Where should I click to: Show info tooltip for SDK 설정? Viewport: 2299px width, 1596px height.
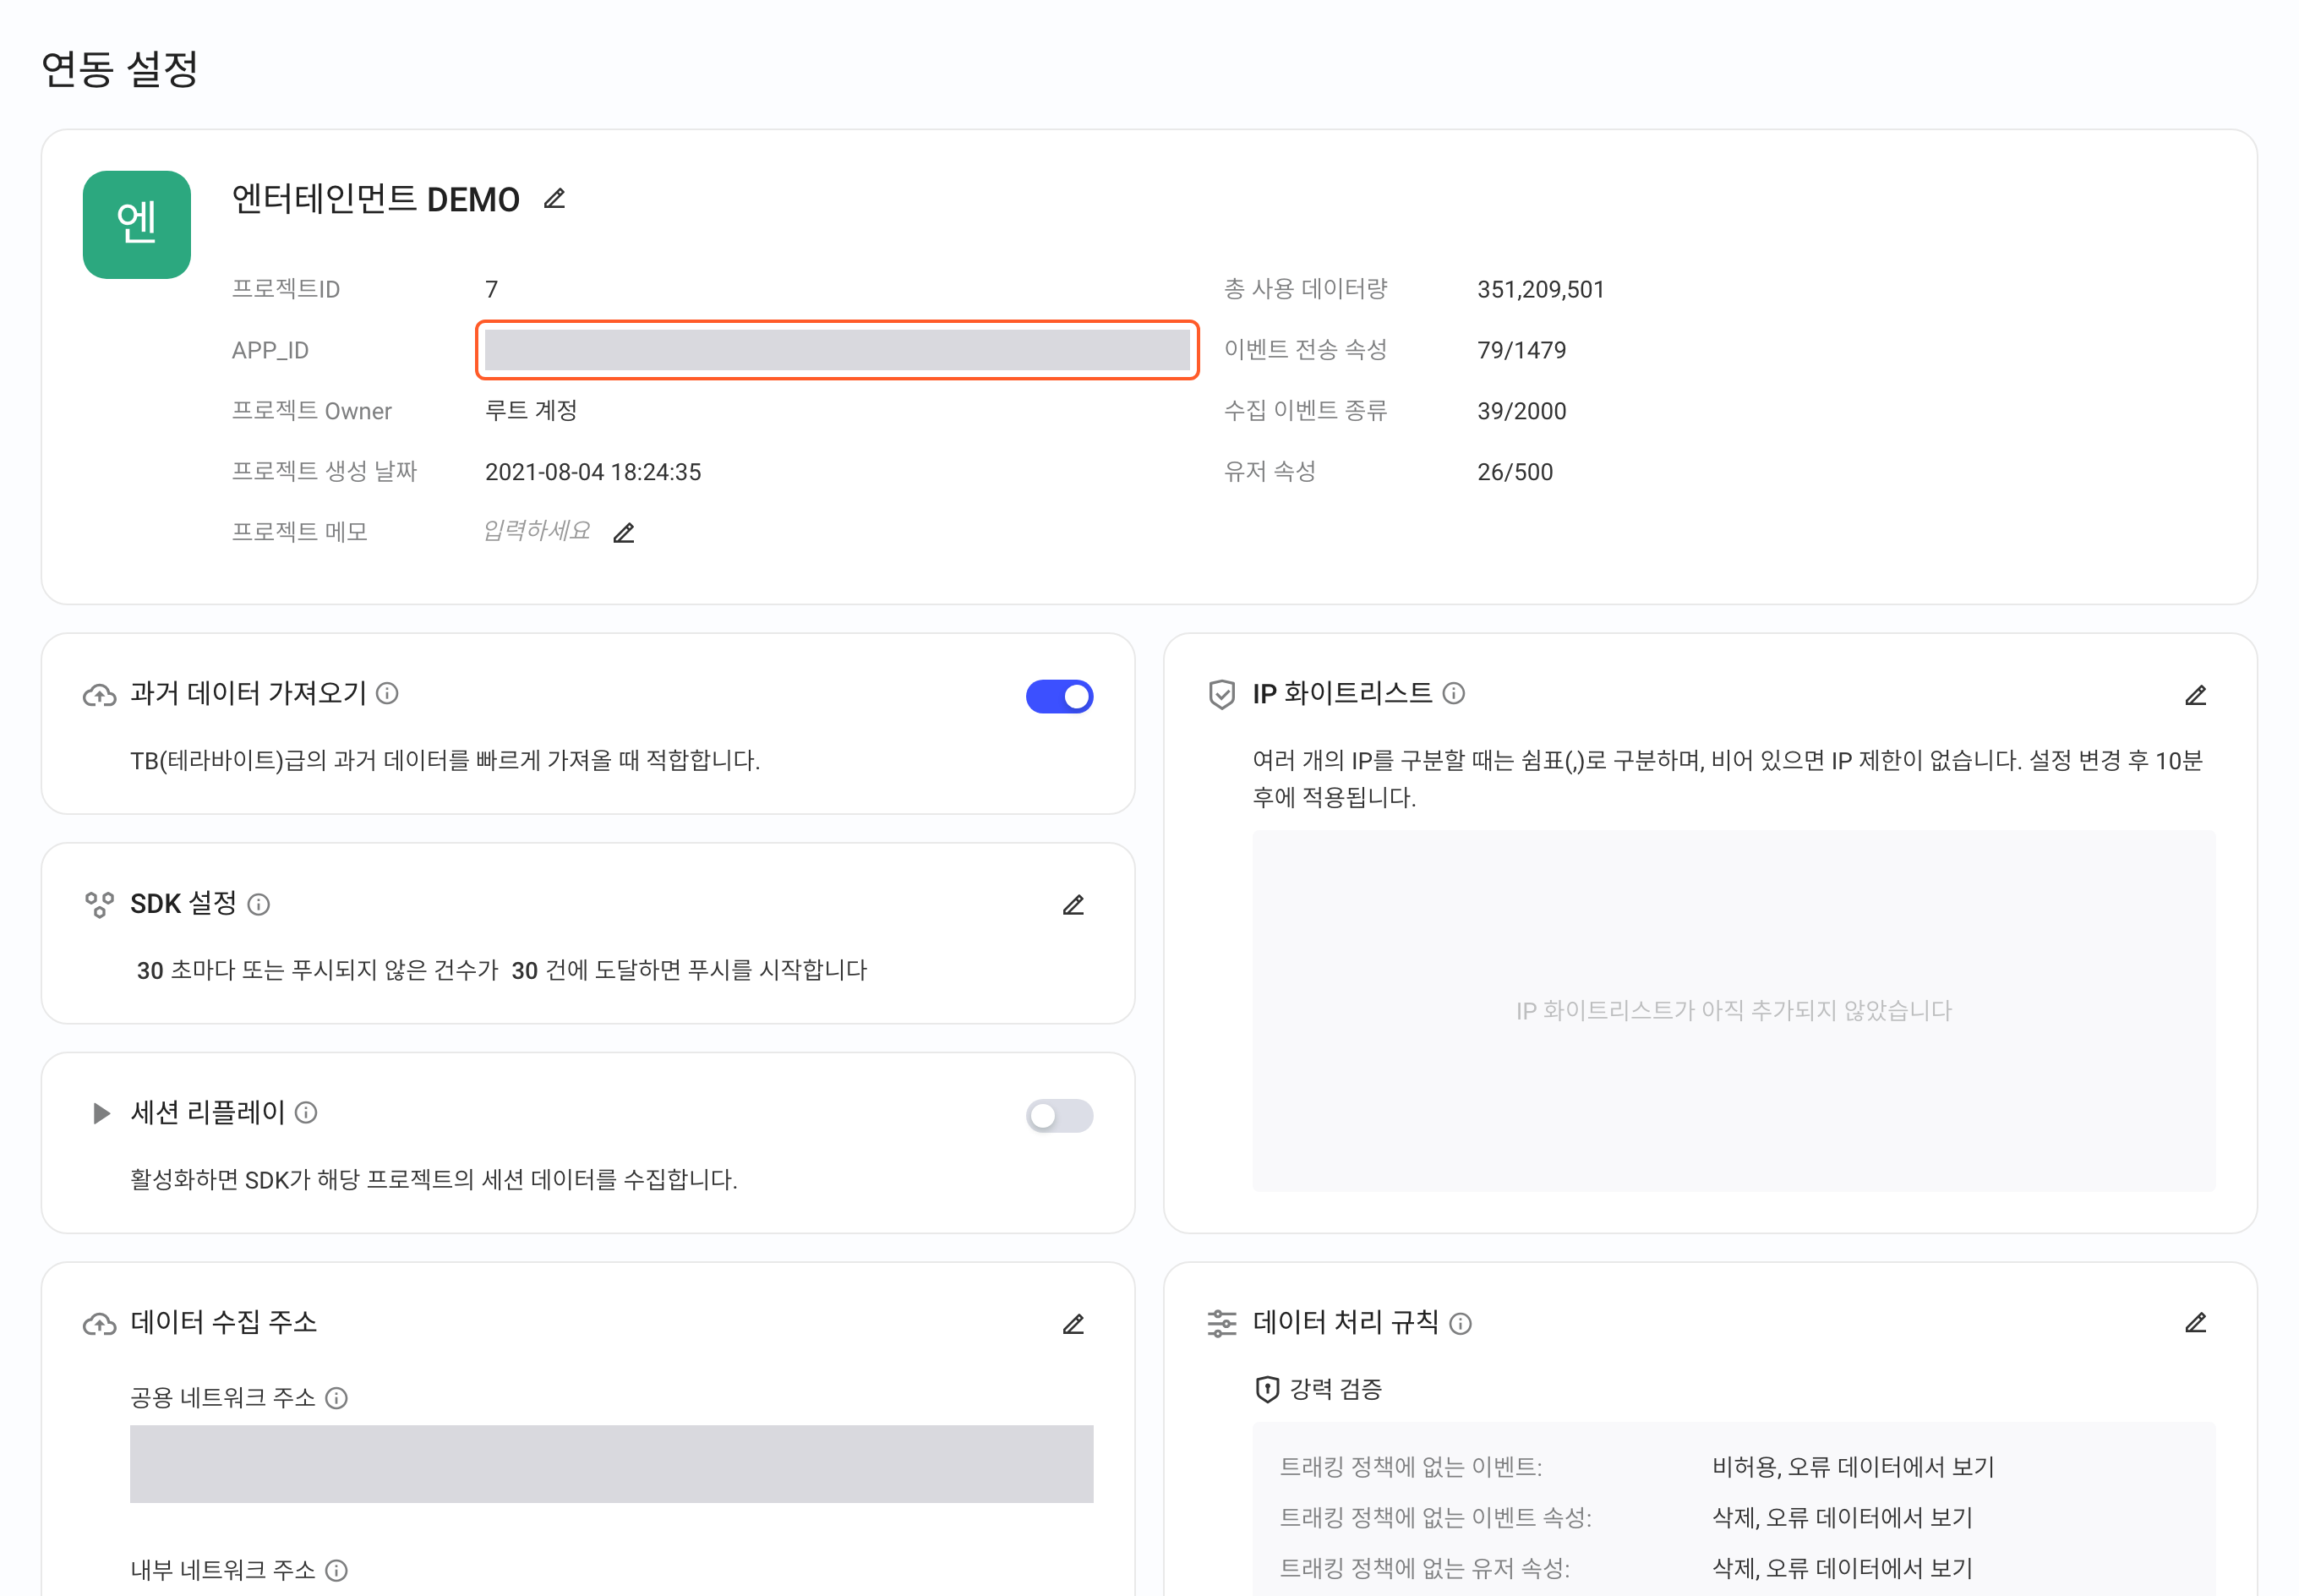click(x=259, y=904)
